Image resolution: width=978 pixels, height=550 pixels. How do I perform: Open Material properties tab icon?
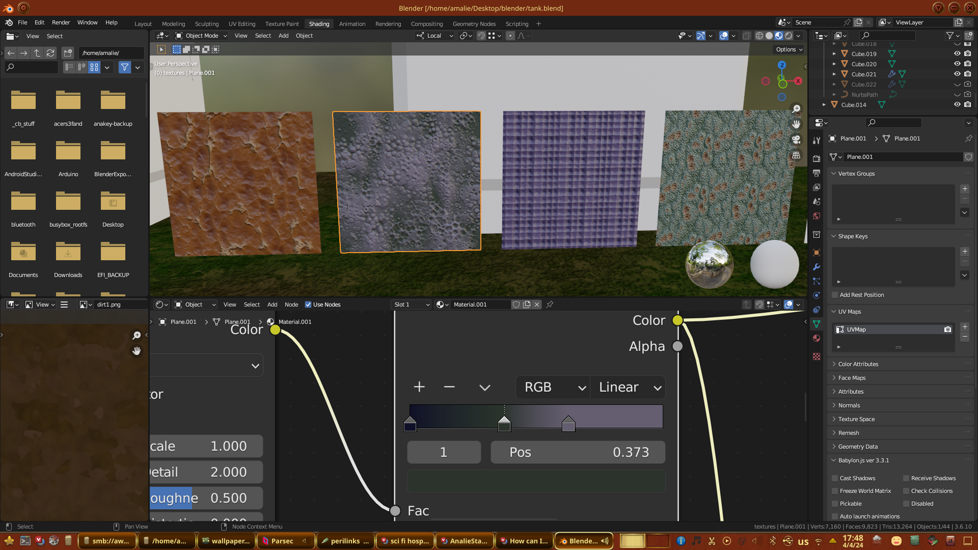pyautogui.click(x=817, y=338)
